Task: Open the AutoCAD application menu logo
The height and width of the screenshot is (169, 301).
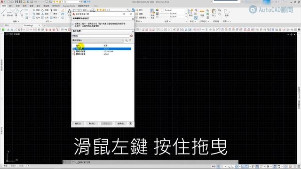Action: 2,2
